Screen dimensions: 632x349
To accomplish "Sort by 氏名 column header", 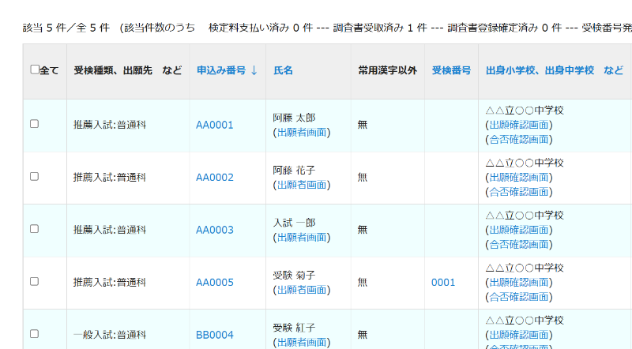I will (283, 70).
